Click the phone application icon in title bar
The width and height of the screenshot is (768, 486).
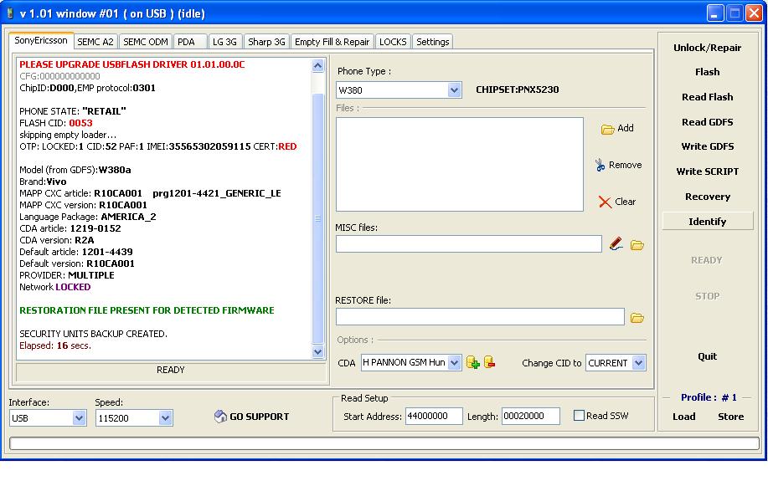click(x=9, y=13)
